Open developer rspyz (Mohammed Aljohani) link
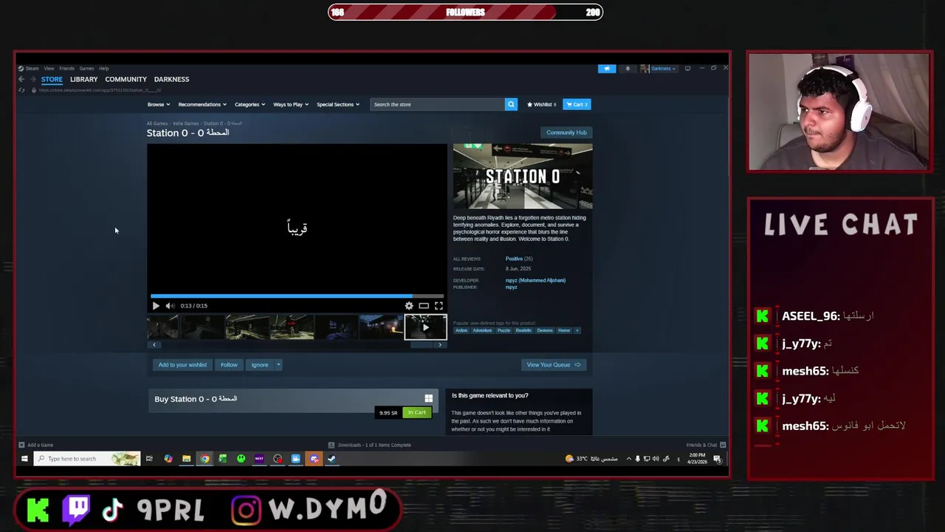The height and width of the screenshot is (532, 945). 535,280
